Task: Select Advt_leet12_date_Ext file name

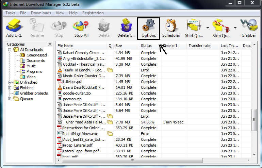Action: [x=84, y=139]
